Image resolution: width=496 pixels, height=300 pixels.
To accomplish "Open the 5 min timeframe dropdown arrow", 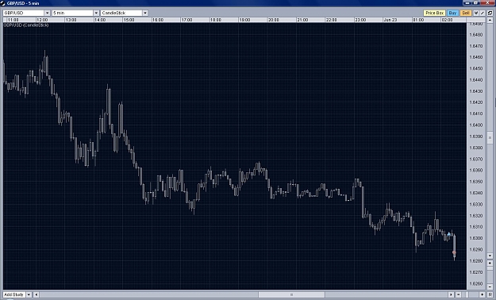I will click(x=96, y=13).
